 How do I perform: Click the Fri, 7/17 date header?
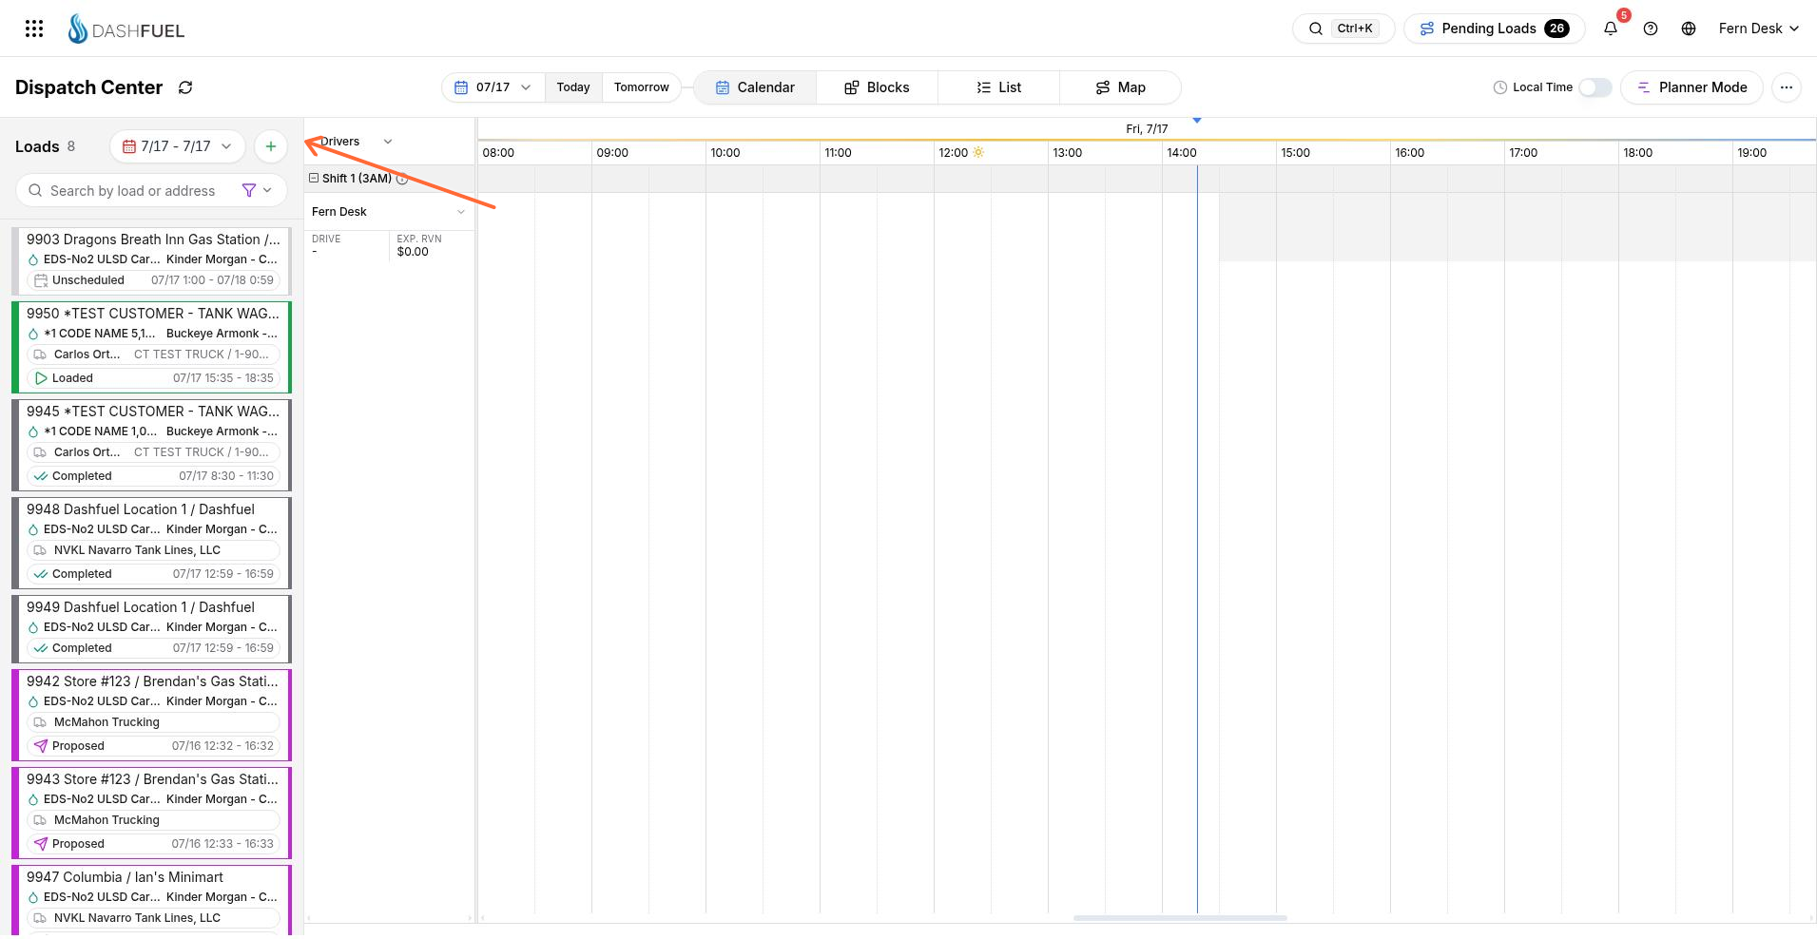point(1147,129)
